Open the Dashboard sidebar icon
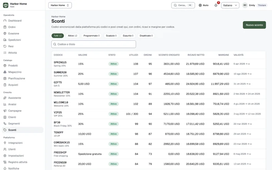The image size is (272, 170). [5, 21]
